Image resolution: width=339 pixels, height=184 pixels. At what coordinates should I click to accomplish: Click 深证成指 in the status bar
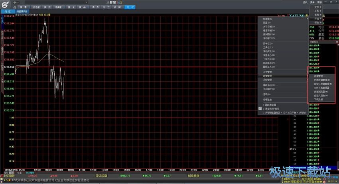click(101, 176)
